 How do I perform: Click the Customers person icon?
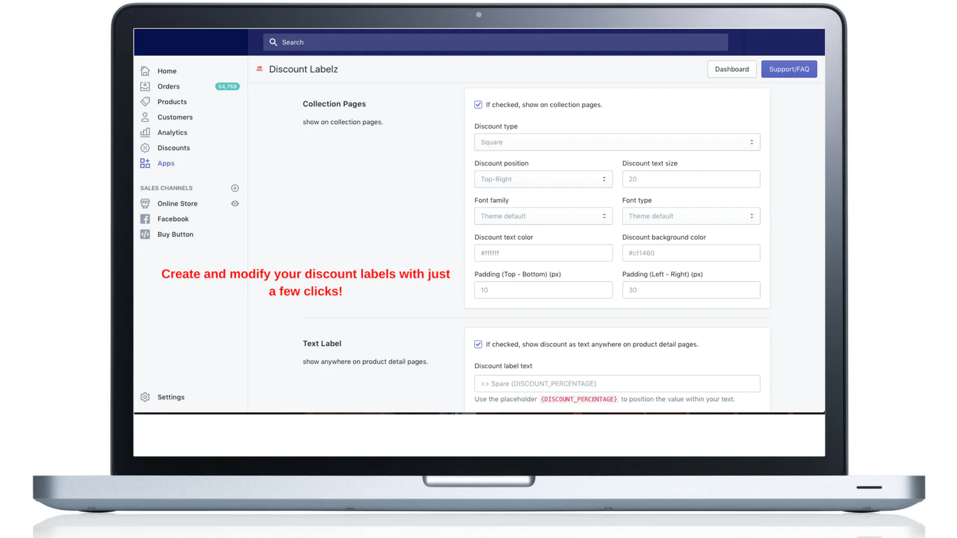145,117
